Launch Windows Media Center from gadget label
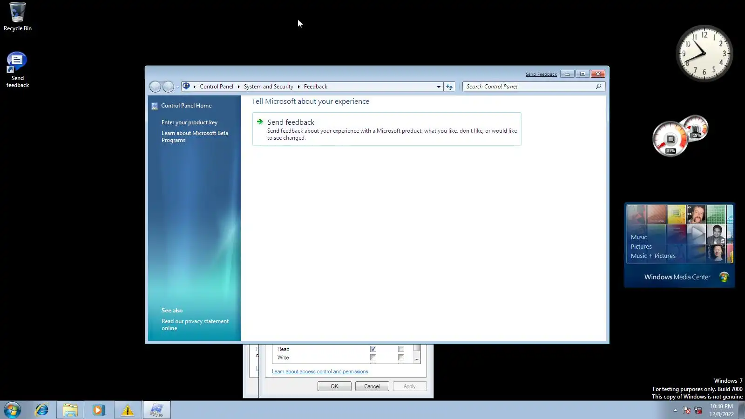The height and width of the screenshot is (419, 745). pyautogui.click(x=677, y=277)
